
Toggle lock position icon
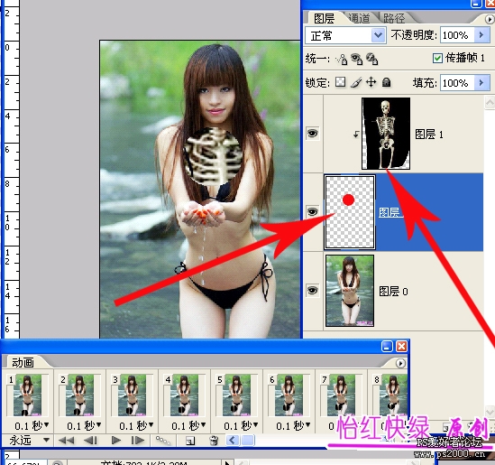point(371,82)
